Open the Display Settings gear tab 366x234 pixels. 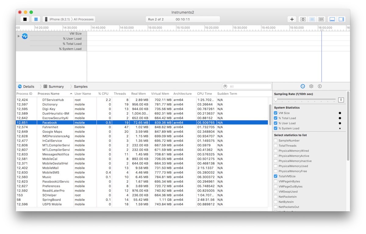tap(311, 86)
